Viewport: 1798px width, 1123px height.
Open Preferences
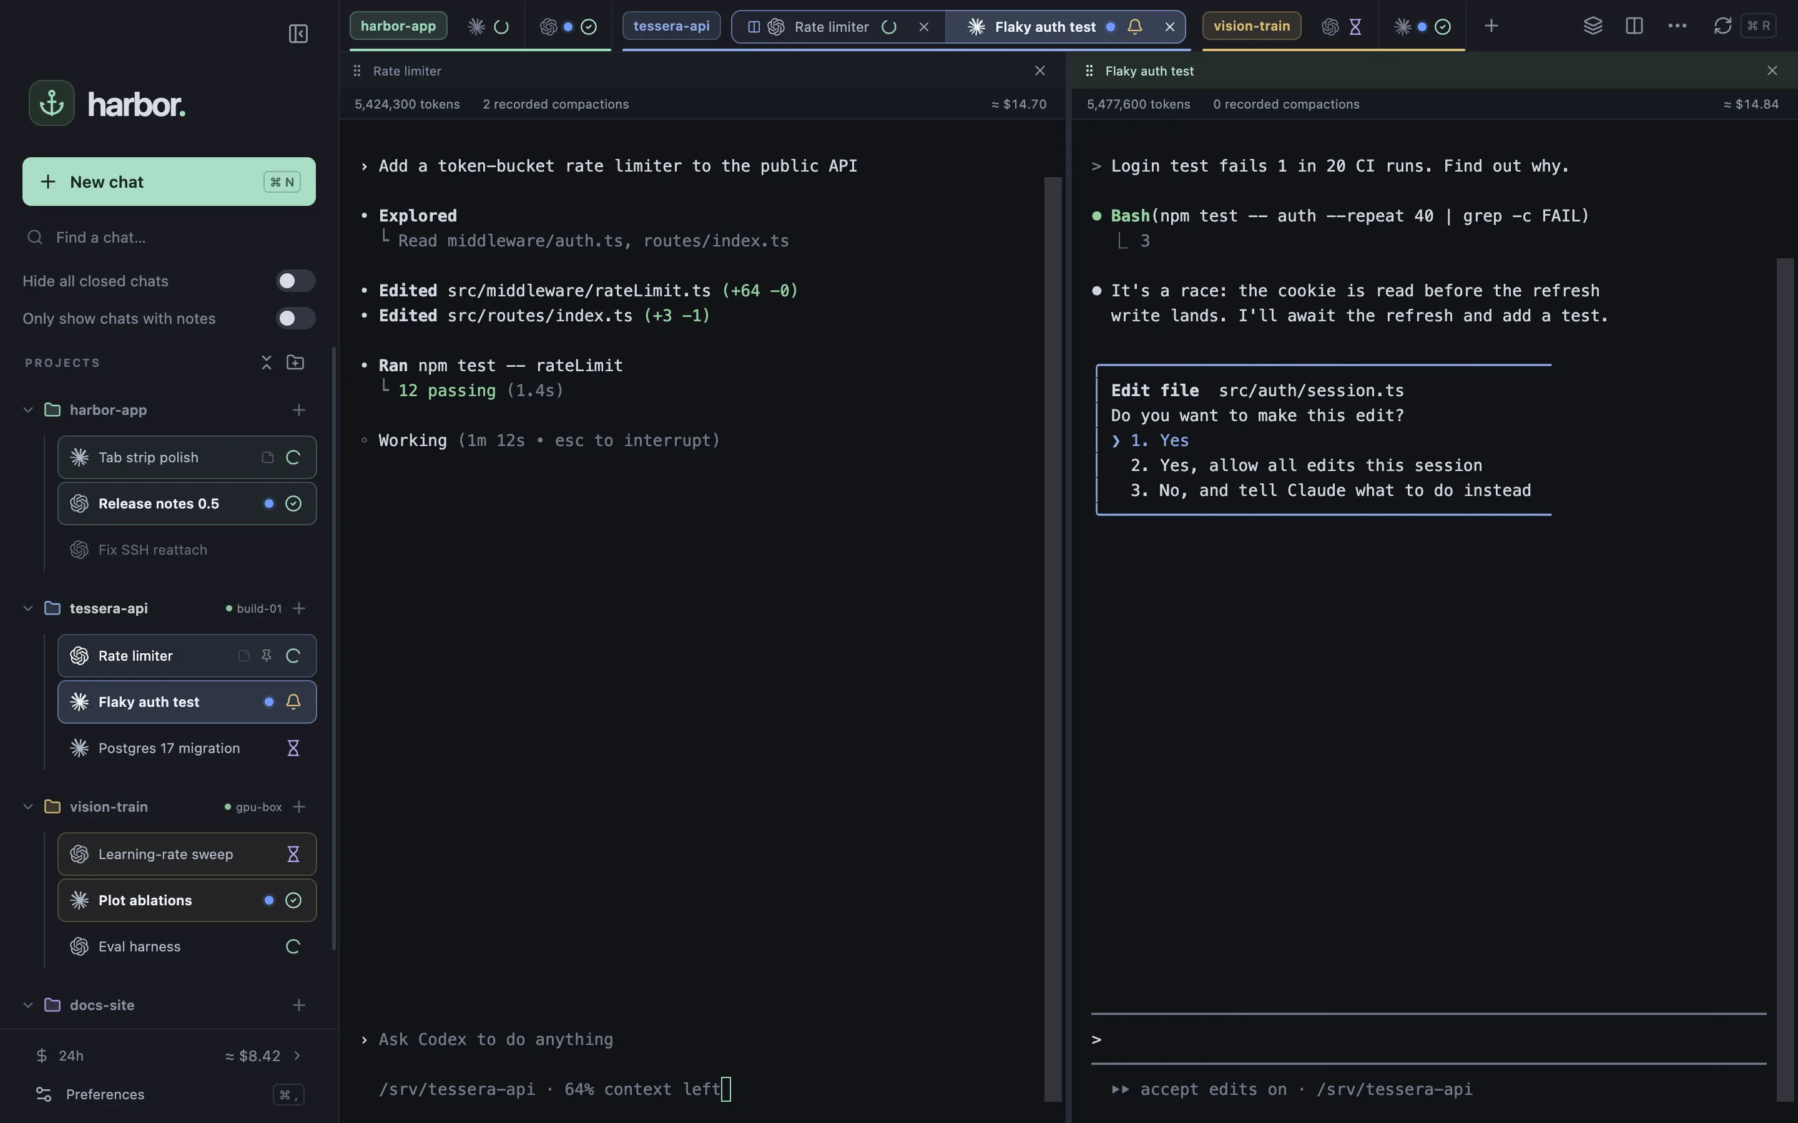coord(169,1094)
